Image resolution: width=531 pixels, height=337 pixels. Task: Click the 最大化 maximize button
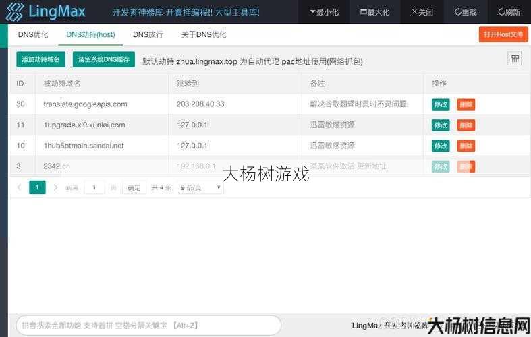[x=374, y=12]
